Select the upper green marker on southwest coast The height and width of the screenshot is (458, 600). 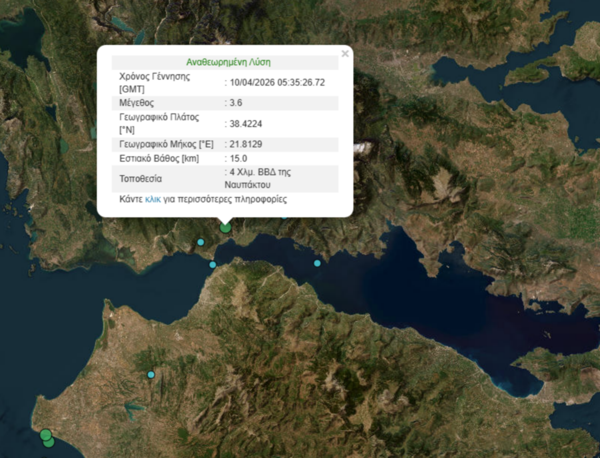[46, 434]
